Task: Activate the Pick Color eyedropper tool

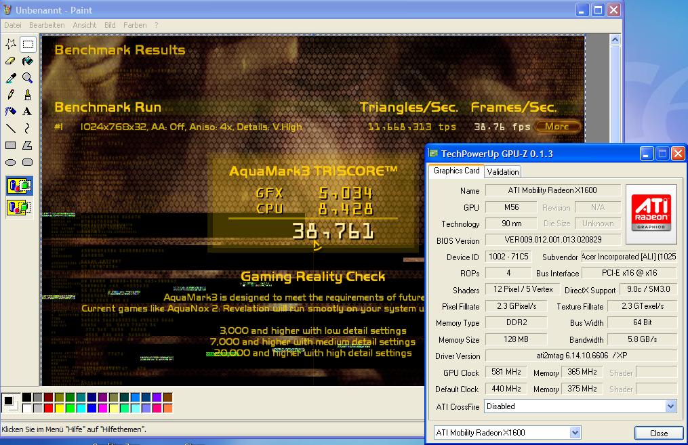Action: click(11, 78)
